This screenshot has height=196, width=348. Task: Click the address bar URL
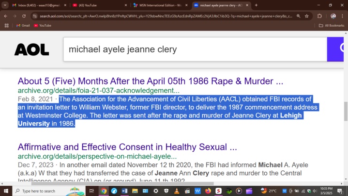tap(166, 16)
